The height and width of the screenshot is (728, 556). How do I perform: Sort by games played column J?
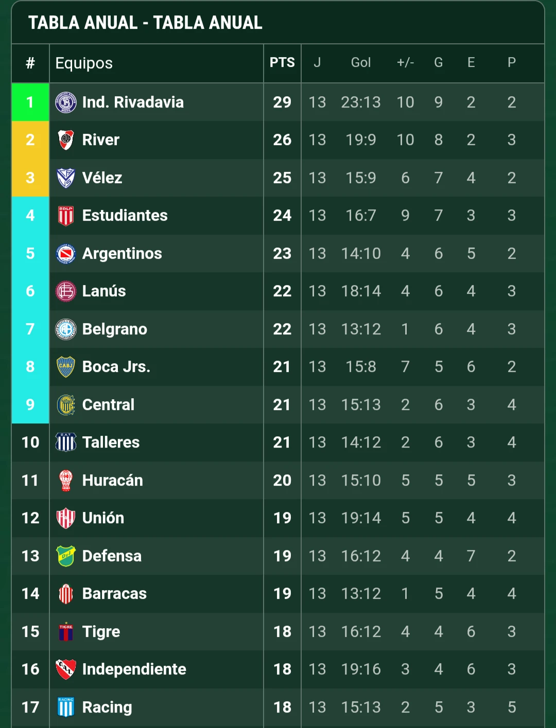point(317,63)
